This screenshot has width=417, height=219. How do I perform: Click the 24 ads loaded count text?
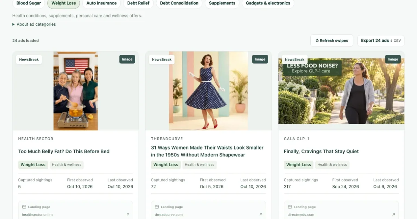click(x=26, y=41)
